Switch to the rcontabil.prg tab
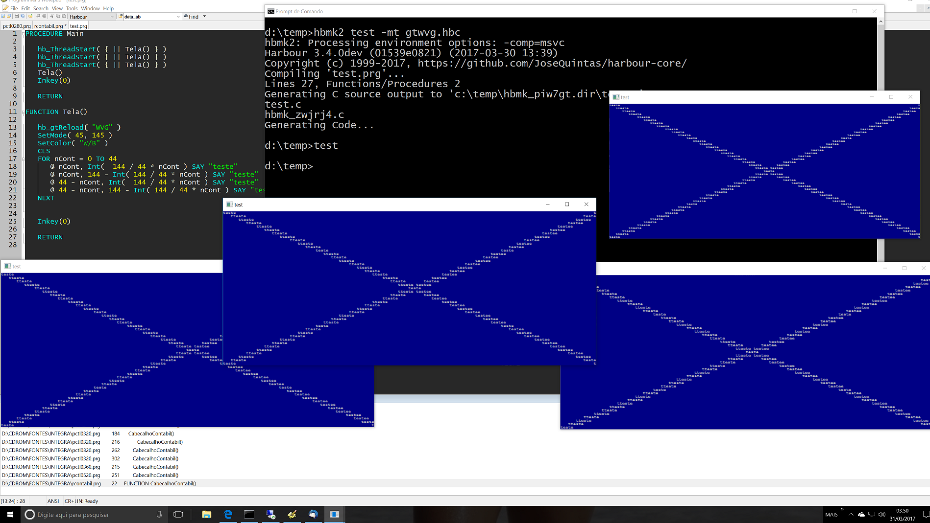This screenshot has width=930, height=523. (x=50, y=26)
